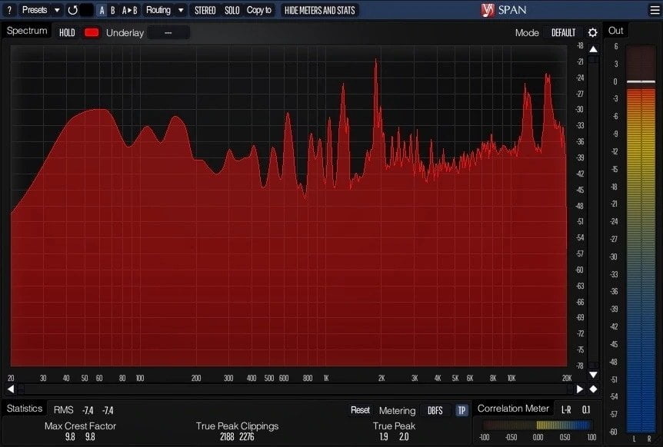Copy state A to B
Image resolution: width=663 pixels, height=447 pixels.
point(129,10)
